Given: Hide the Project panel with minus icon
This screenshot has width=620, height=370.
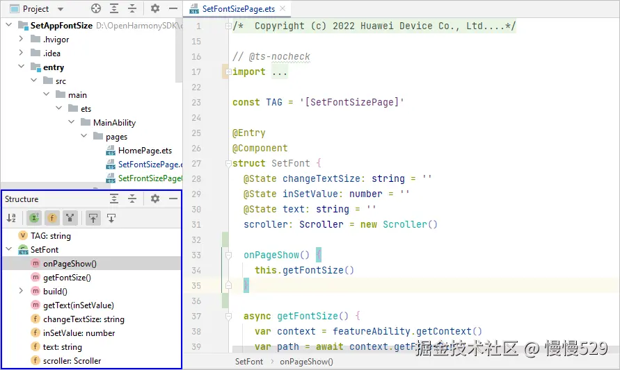Looking at the screenshot, I should pyautogui.click(x=173, y=8).
